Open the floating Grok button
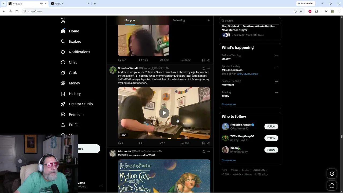The width and height of the screenshot is (343, 193). pyautogui.click(x=332, y=174)
